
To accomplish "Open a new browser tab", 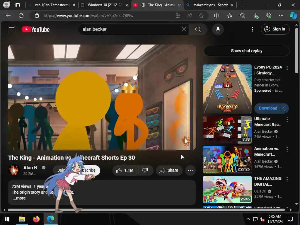I will [x=243, y=5].
